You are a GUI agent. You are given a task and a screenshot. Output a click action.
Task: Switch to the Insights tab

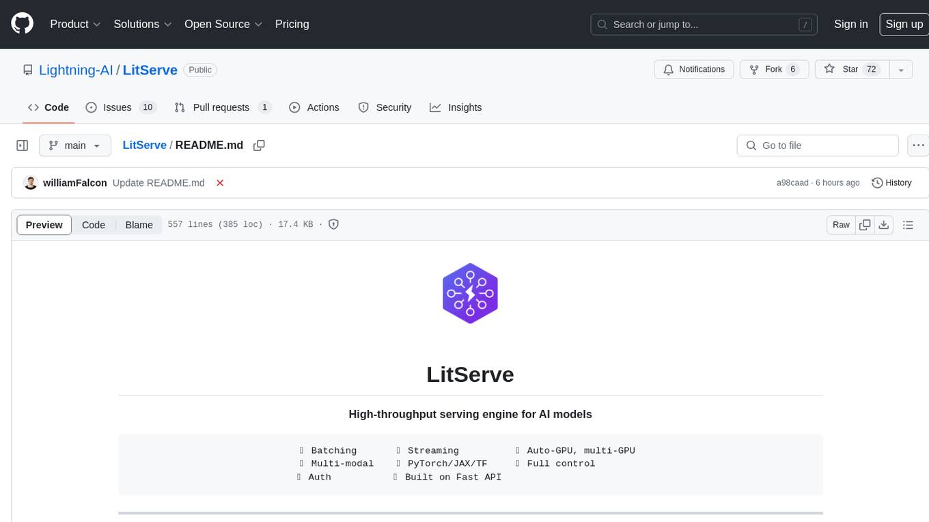pos(456,107)
